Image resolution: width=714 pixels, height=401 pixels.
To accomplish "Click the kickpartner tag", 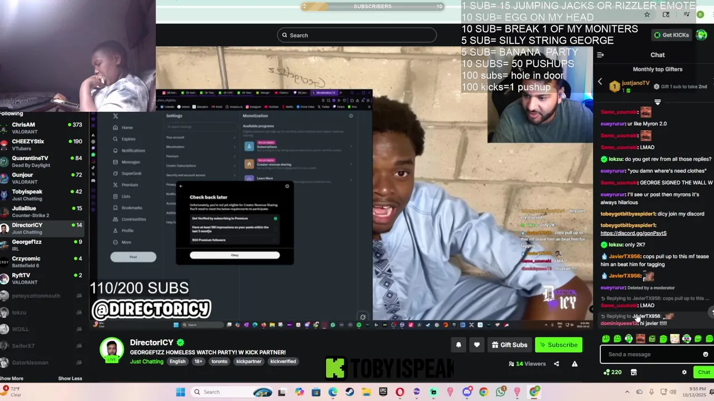I will point(249,361).
